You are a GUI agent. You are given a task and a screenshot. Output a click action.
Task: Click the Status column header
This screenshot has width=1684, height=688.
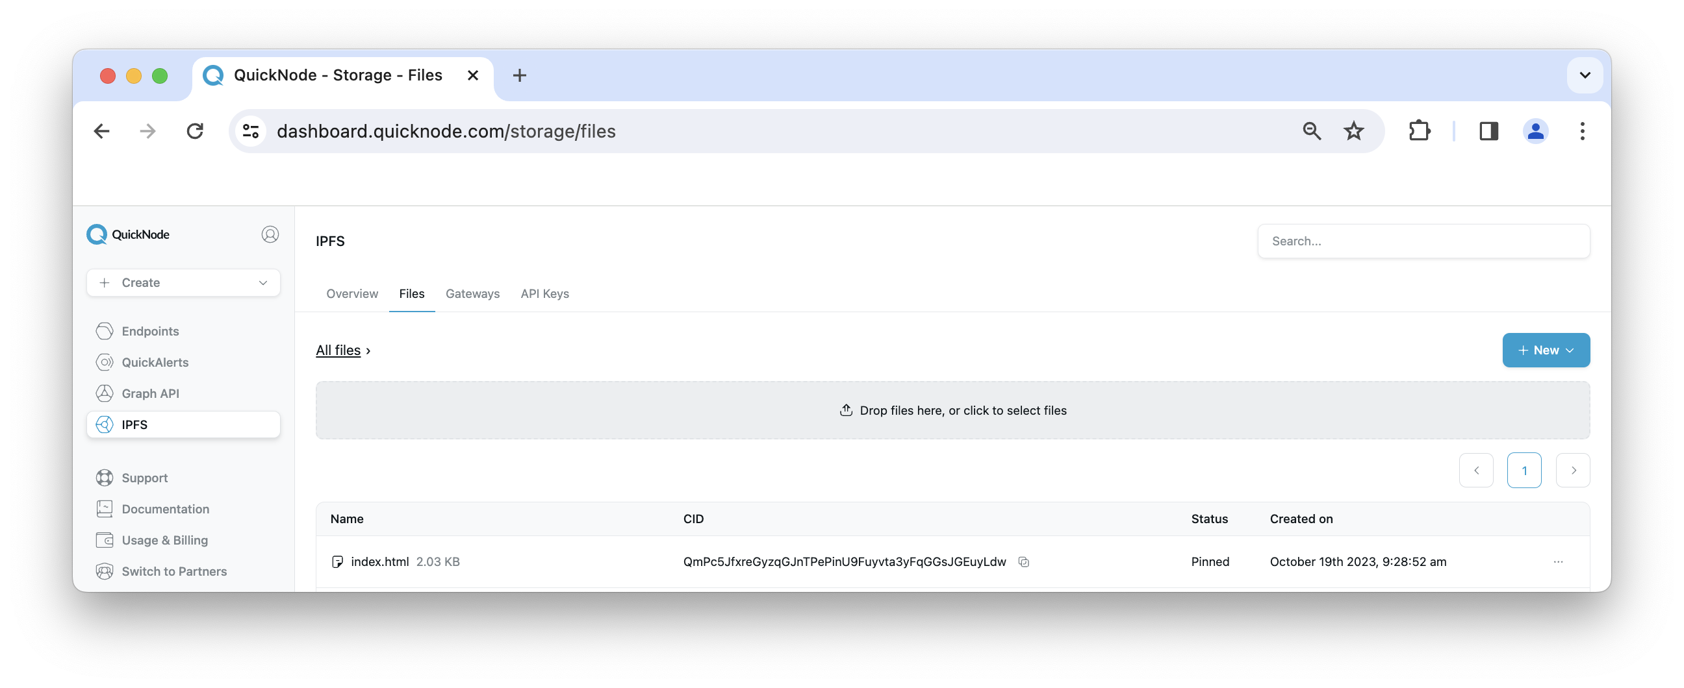(1208, 519)
